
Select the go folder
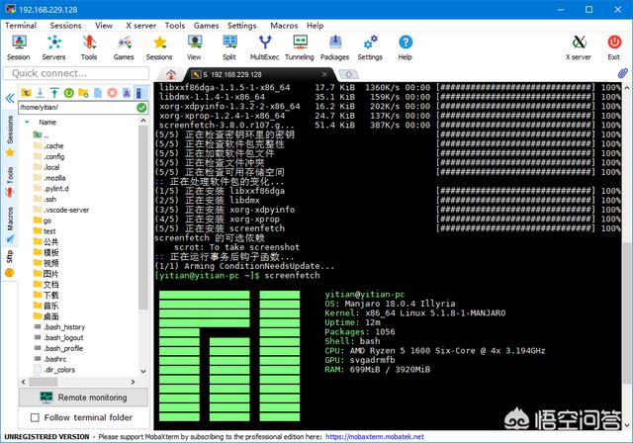click(x=43, y=221)
